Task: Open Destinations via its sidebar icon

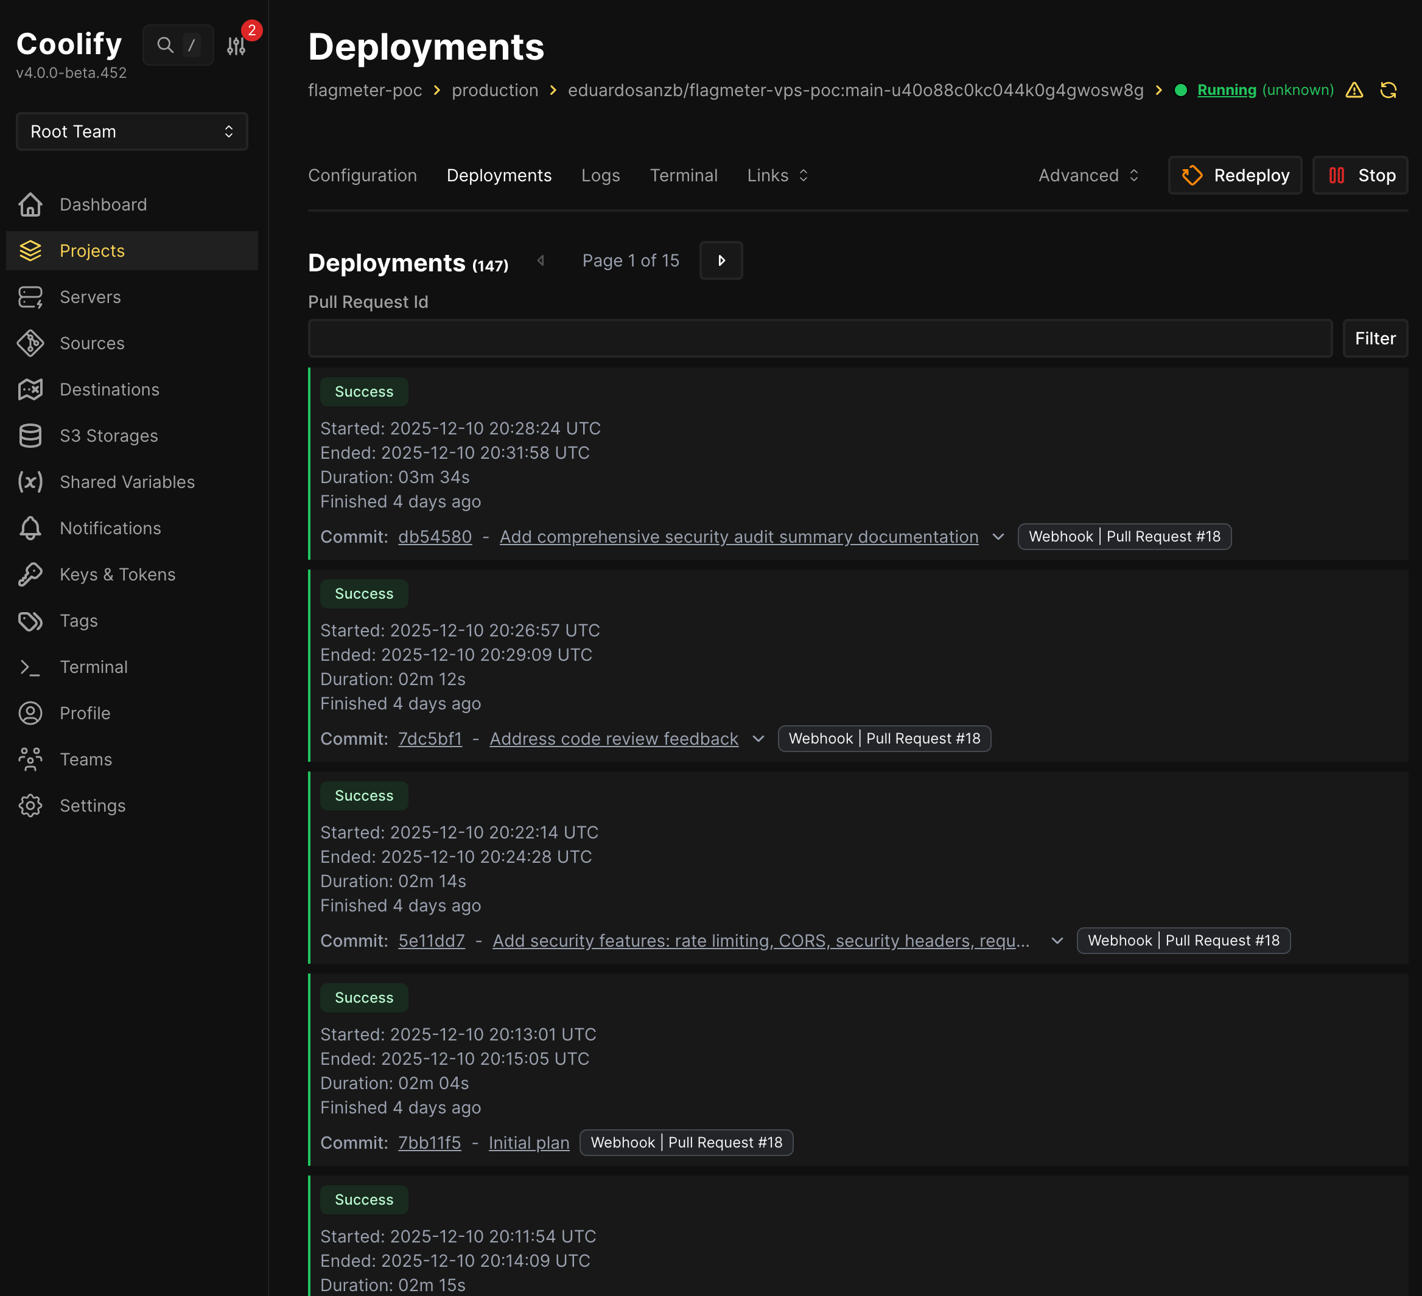Action: [x=30, y=389]
